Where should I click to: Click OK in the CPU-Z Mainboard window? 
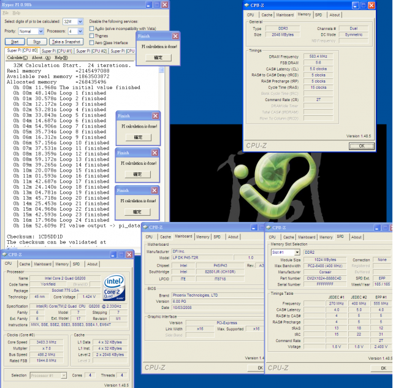[x=256, y=368]
